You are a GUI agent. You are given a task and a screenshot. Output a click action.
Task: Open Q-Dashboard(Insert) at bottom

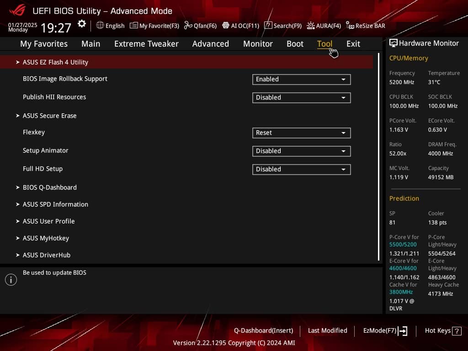pyautogui.click(x=264, y=331)
